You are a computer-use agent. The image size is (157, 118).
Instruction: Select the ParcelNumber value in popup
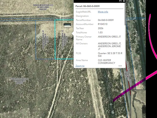pos(106,20)
